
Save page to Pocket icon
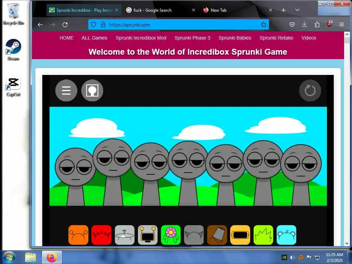[x=292, y=24]
